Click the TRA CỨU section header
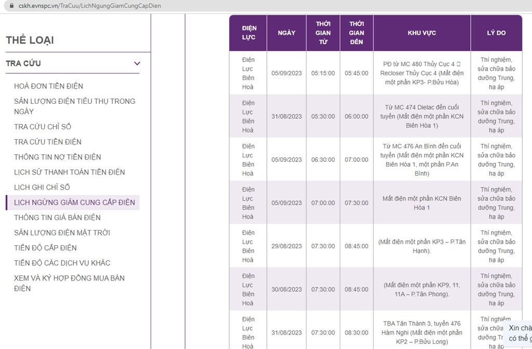This screenshot has width=532, height=349. [73, 63]
